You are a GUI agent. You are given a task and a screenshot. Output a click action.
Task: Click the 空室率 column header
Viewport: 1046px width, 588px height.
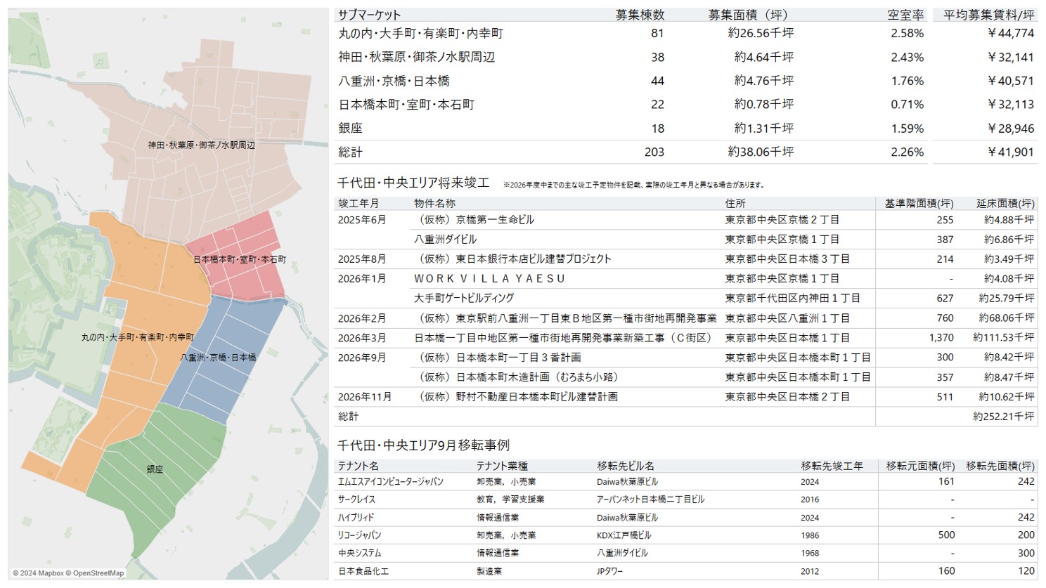tap(905, 15)
